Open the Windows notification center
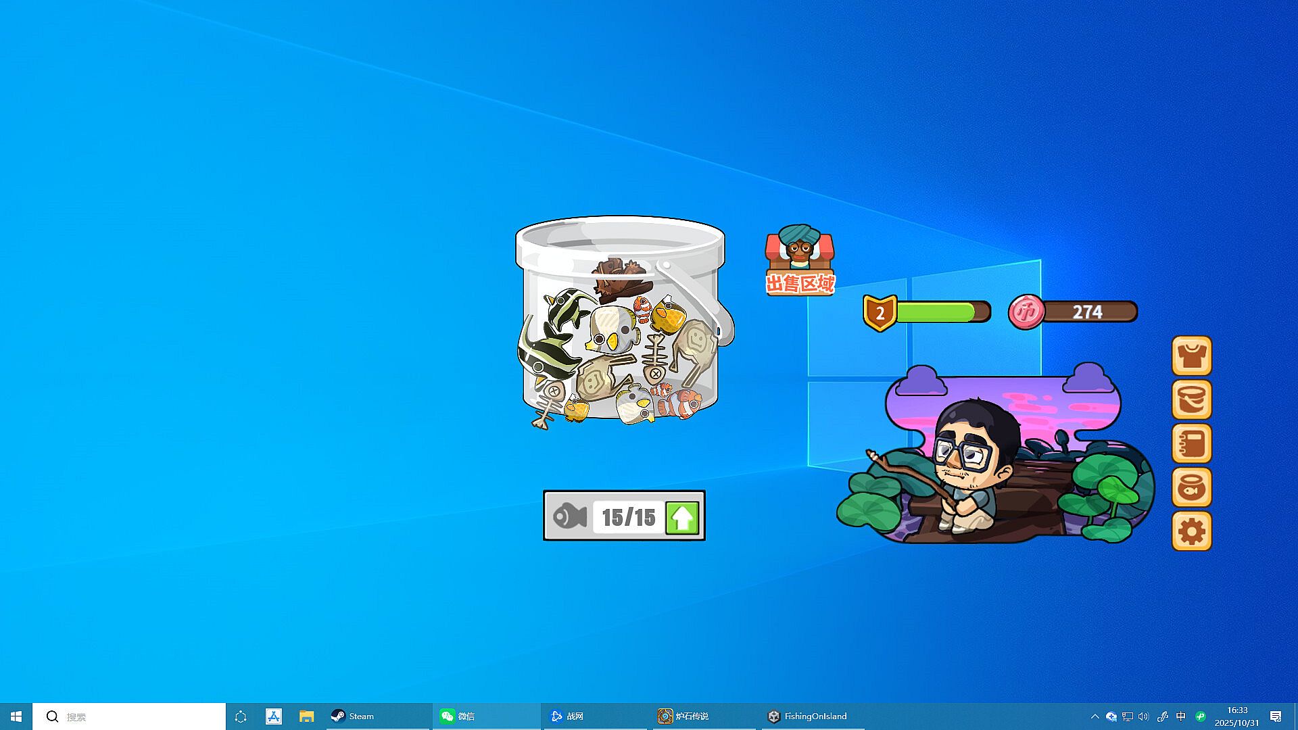Image resolution: width=1298 pixels, height=730 pixels. click(x=1276, y=716)
